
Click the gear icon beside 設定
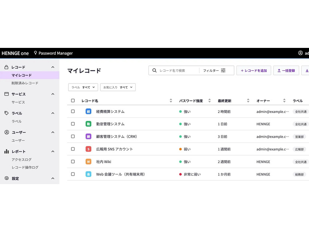click(x=6, y=178)
